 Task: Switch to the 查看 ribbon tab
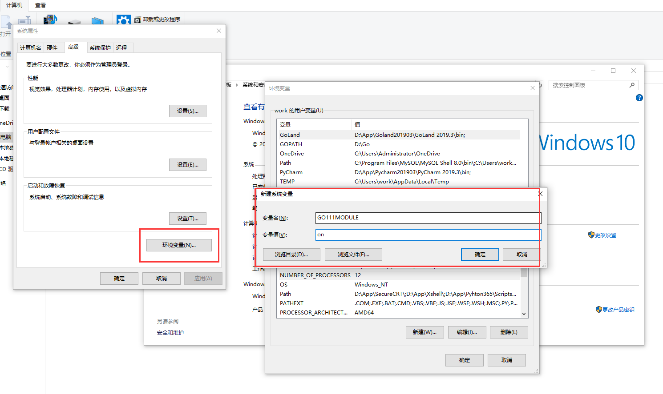click(40, 5)
